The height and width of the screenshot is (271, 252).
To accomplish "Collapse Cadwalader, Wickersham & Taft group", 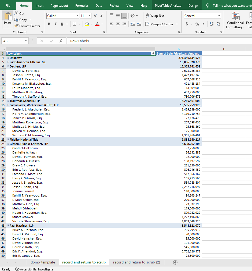I will (8, 105).
